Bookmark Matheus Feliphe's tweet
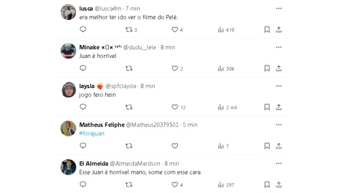Viewport: 344px width, 193px height. tap(267, 146)
